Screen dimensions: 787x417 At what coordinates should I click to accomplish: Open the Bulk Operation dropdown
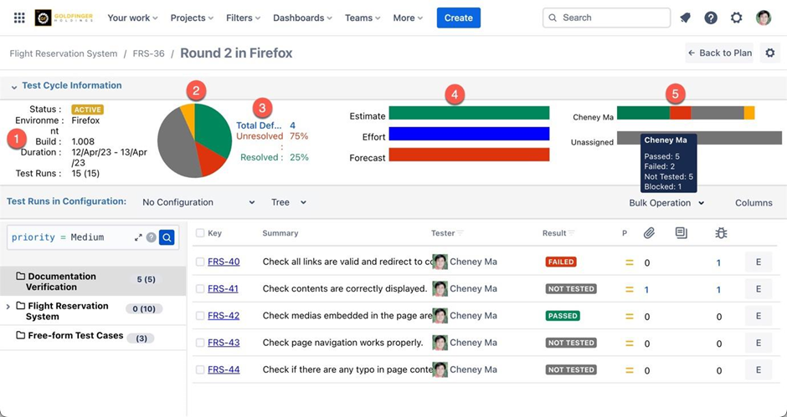(x=666, y=202)
